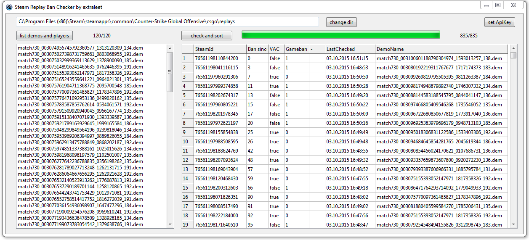The image size is (529, 240).
Task: Click the replays directory path field
Action: click(167, 21)
